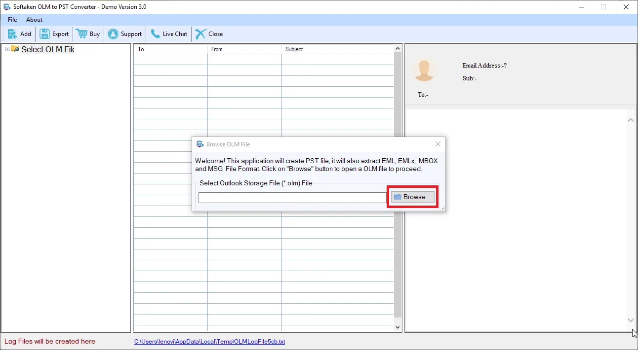The height and width of the screenshot is (350, 638).
Task: Click the Export floppy disk icon
Action: [x=44, y=34]
